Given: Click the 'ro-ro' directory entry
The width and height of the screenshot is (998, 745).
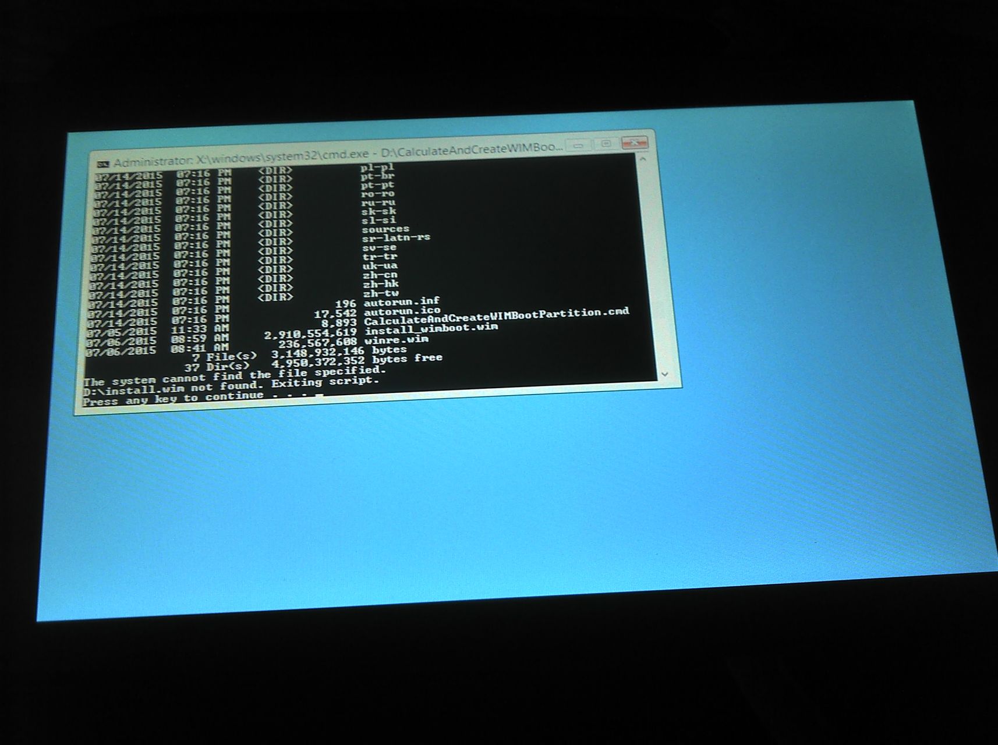Looking at the screenshot, I should (378, 193).
